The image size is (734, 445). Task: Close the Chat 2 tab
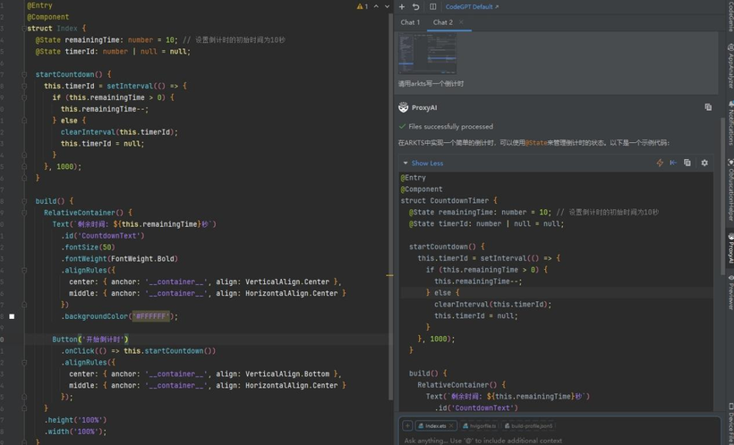tap(461, 22)
